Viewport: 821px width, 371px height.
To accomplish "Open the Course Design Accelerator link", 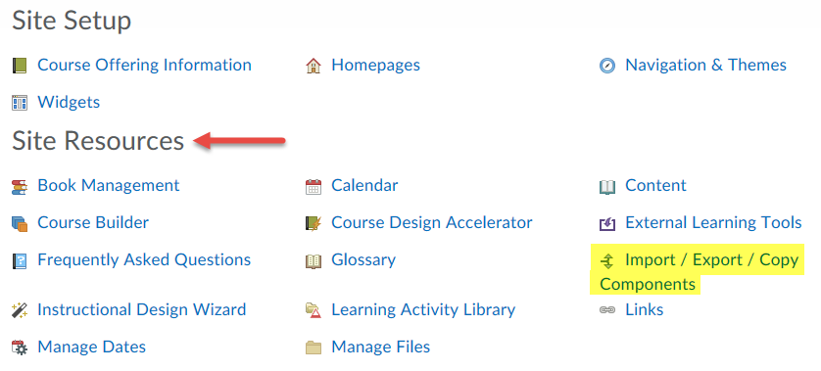I will [x=432, y=223].
